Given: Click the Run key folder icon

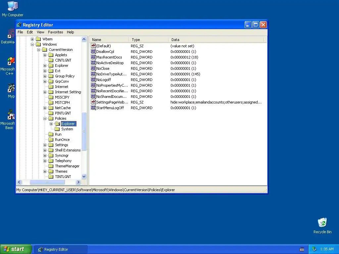Looking at the screenshot, I should pos(51,134).
